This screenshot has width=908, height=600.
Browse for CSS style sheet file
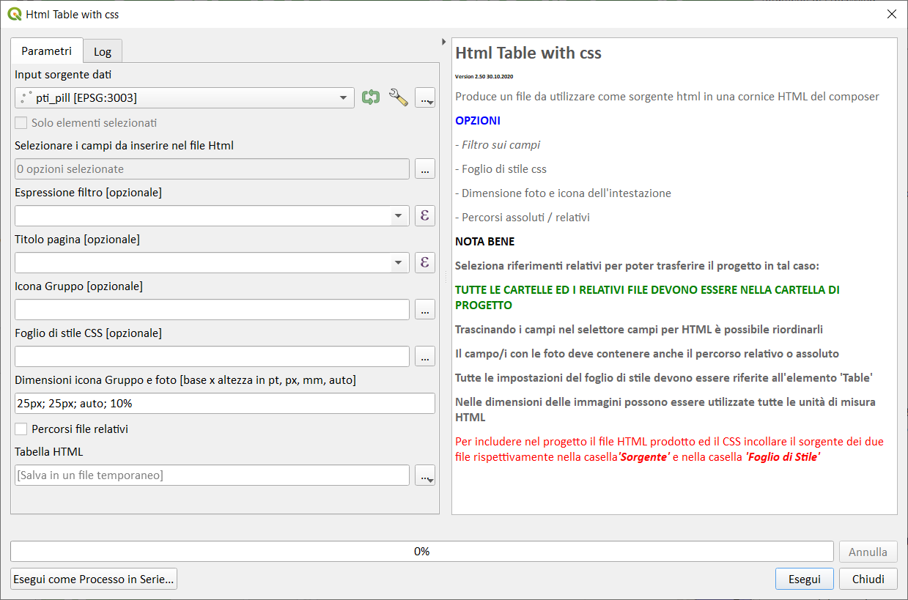coord(425,356)
